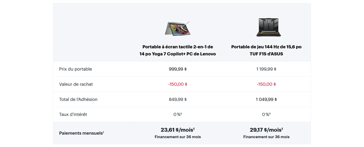This screenshot has width=364, height=147.
Task: Select the ASUS Financement sur 36 mois text
Action: [x=266, y=137]
